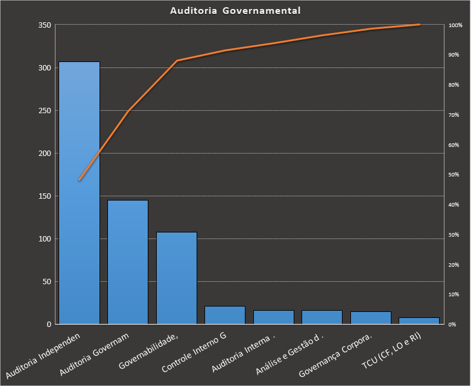This screenshot has height=386, width=471.
Task: Click the Governabilidade bar
Action: point(177,277)
